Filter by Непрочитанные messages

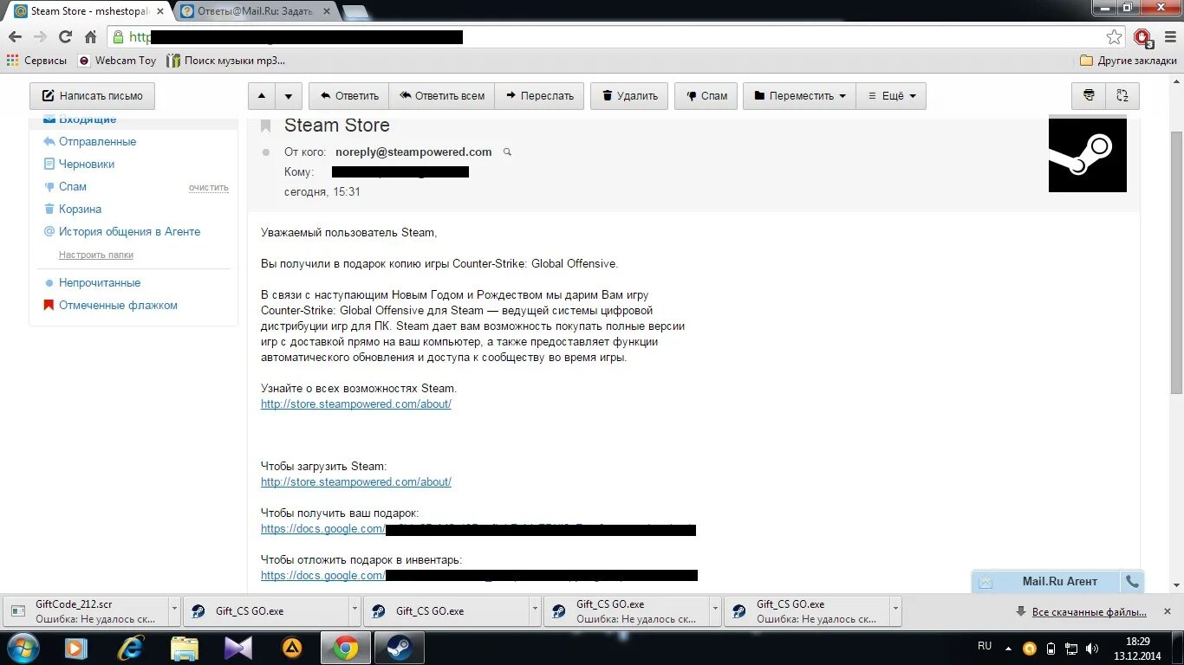point(100,282)
